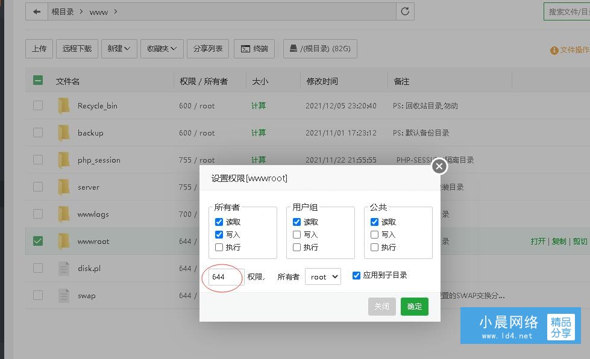Click 剪切 link on wwwroot row

pyautogui.click(x=580, y=242)
